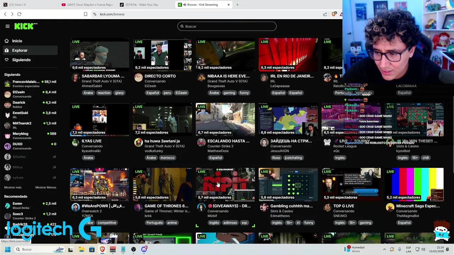Click LaSapaaaaa channel avatar
The image size is (454, 255).
(264, 78)
